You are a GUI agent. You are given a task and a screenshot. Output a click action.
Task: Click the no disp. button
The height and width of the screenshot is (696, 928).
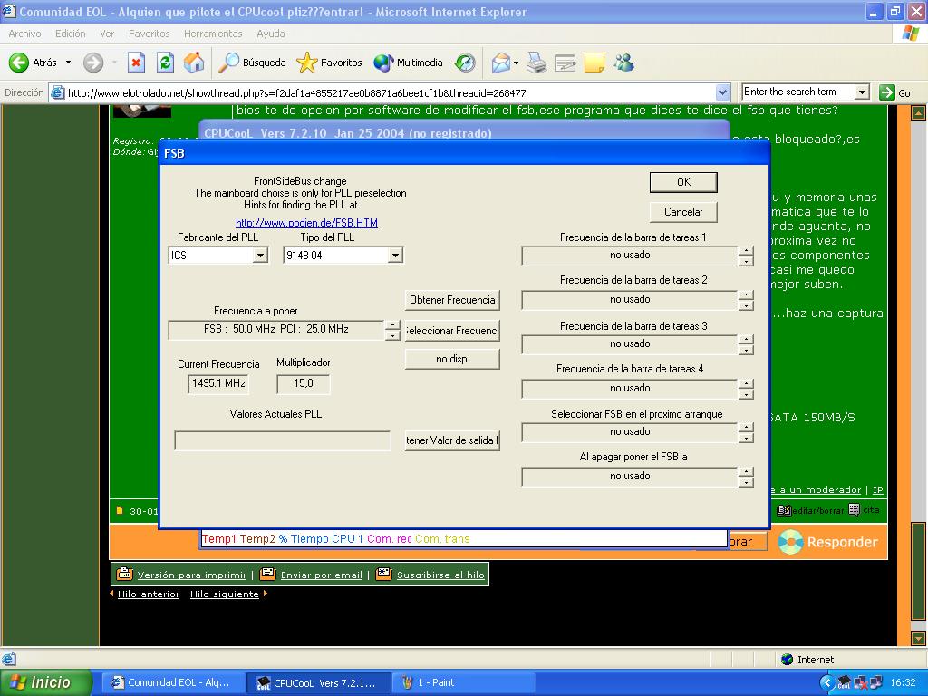tap(453, 359)
